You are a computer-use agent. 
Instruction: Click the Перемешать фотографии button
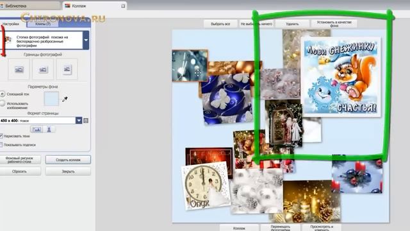[x=281, y=228]
